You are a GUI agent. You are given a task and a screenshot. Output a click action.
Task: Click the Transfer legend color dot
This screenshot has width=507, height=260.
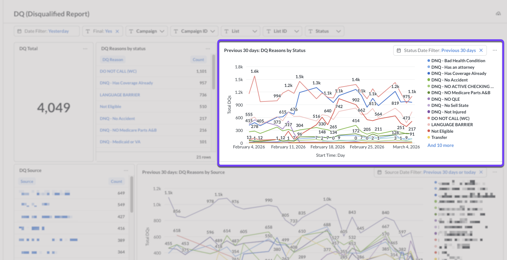[x=429, y=138]
